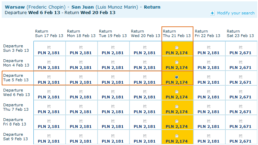
Task: Select Tue 5 Feb departure, Thu 21 Feb return radio
Action: click(177, 77)
